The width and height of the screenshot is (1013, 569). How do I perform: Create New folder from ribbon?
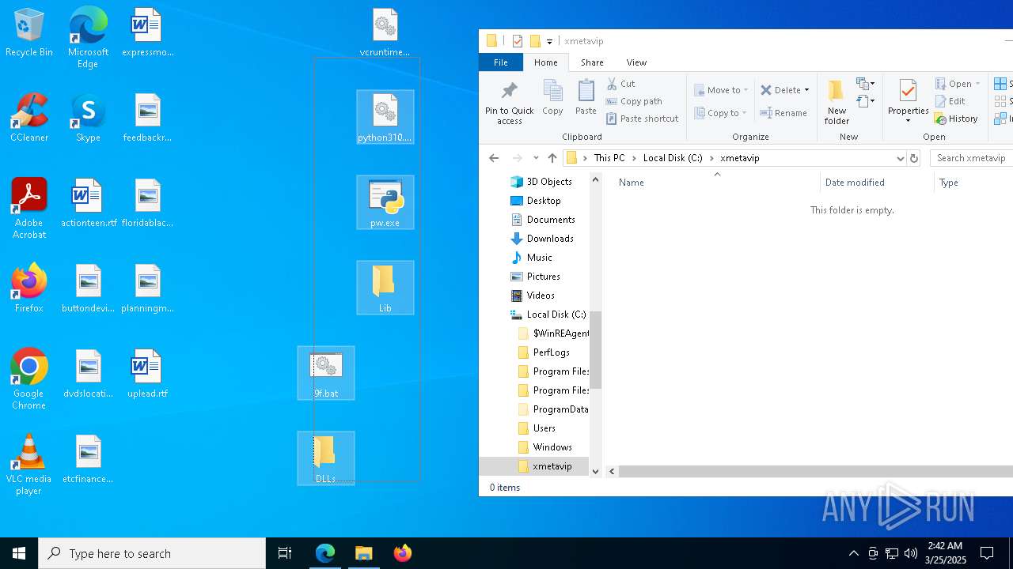tap(837, 102)
